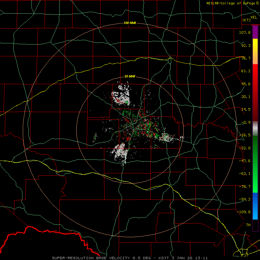Click the blue segment of the color bar
Screen dimensions: 260x260
click(255, 206)
